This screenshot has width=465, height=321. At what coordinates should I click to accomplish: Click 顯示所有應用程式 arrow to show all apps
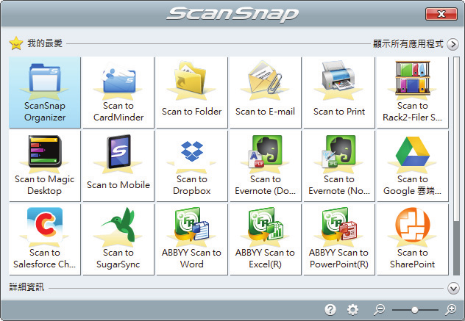(452, 44)
